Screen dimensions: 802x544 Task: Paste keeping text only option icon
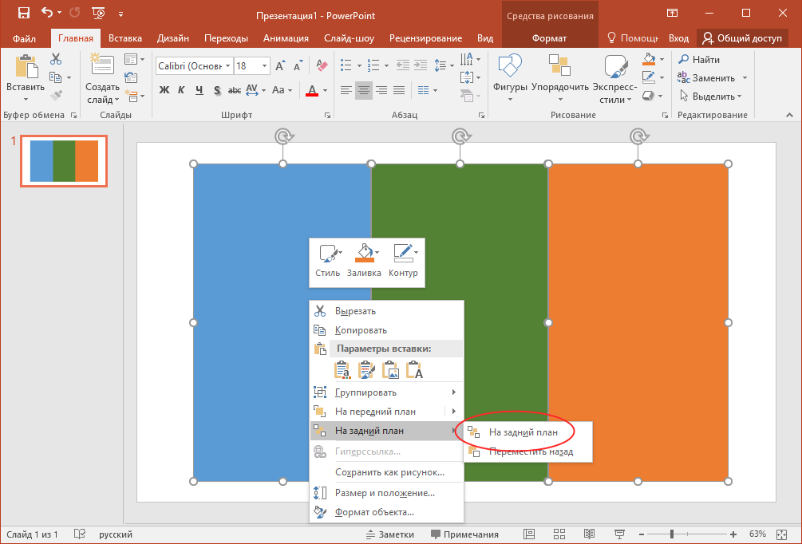(415, 369)
